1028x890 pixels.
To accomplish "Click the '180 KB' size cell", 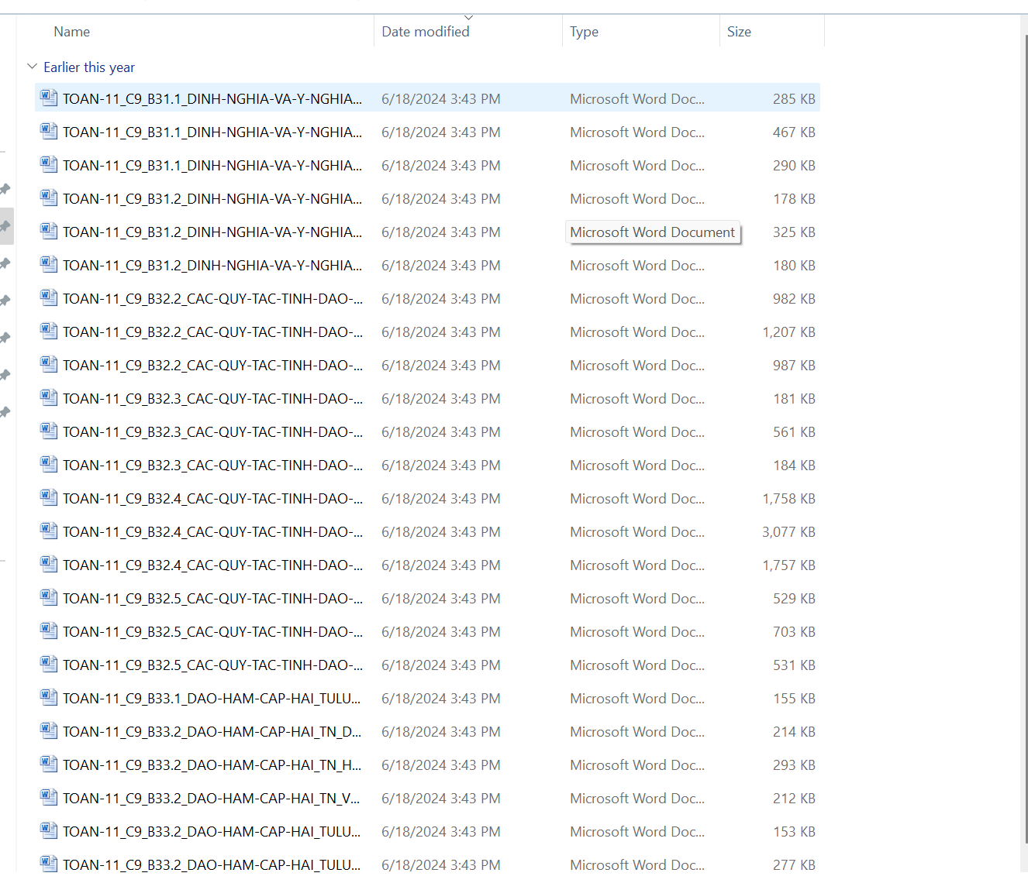I will click(794, 266).
